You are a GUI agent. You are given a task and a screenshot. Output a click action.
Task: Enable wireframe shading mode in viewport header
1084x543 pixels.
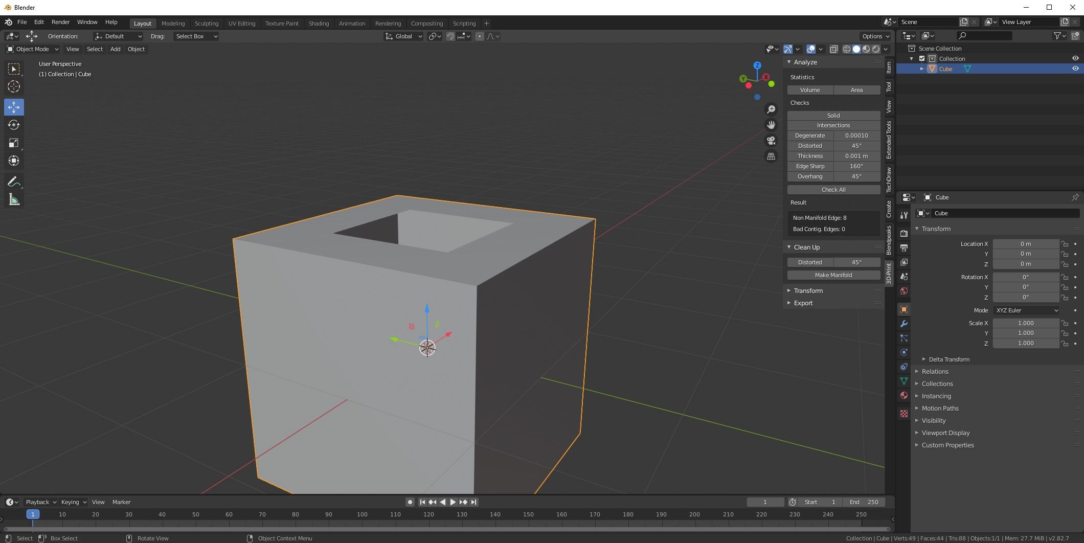coord(847,49)
